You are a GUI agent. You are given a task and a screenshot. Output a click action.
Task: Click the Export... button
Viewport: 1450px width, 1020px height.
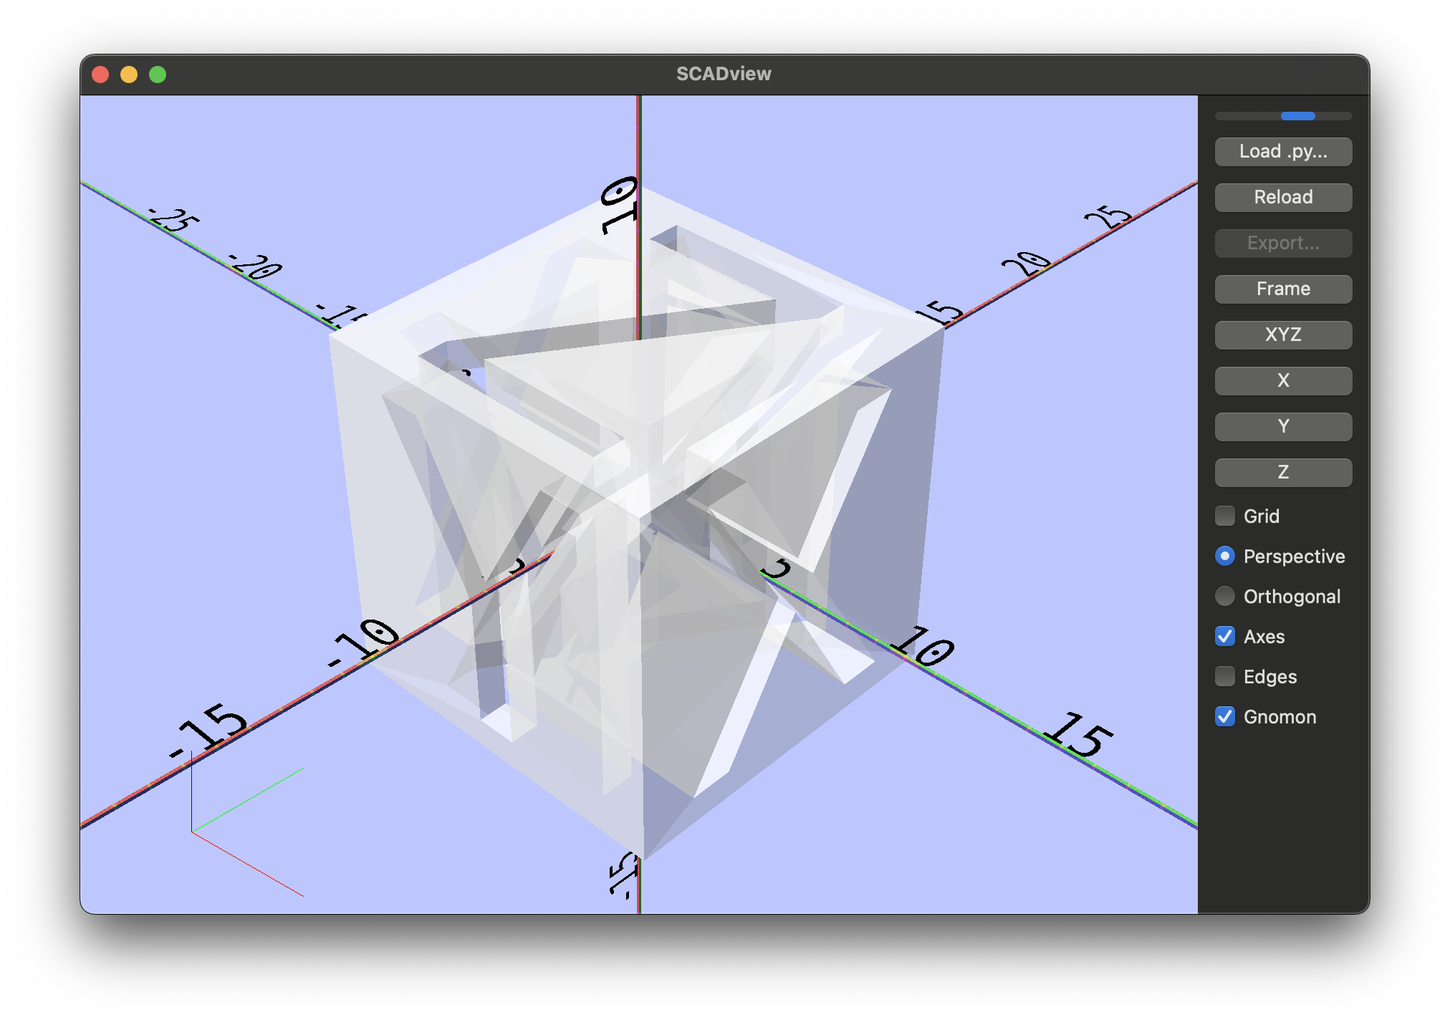tap(1283, 244)
